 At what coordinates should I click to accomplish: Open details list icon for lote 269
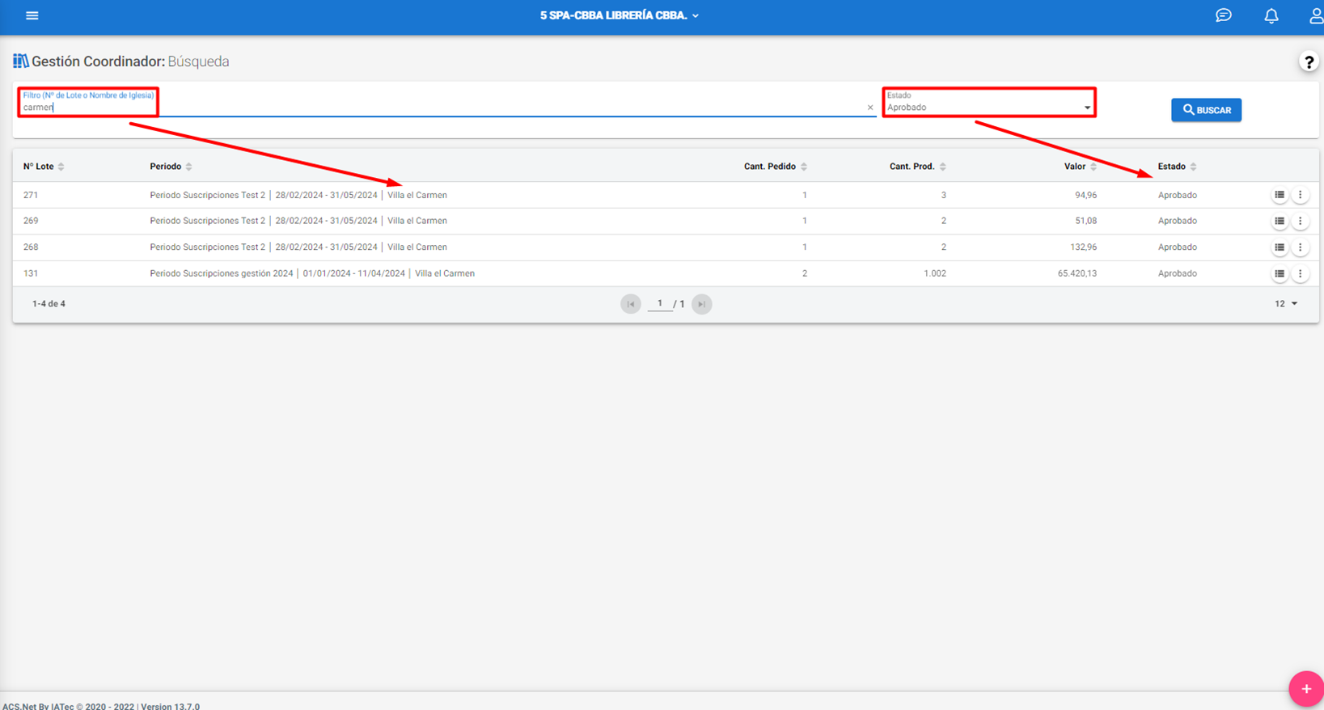[1280, 221]
